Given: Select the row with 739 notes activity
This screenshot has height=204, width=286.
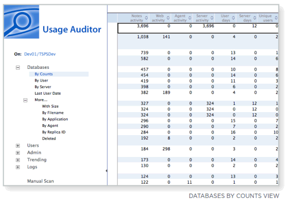Looking at the screenshot, I should 198,53.
